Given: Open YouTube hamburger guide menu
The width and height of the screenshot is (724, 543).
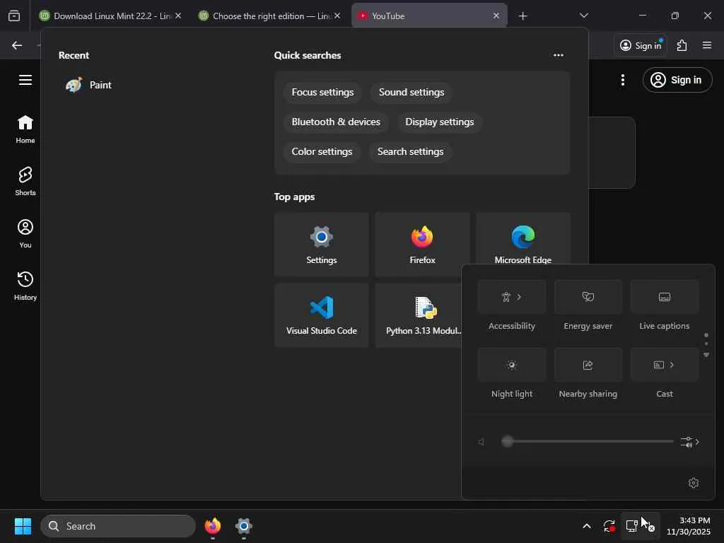Looking at the screenshot, I should pos(25,80).
